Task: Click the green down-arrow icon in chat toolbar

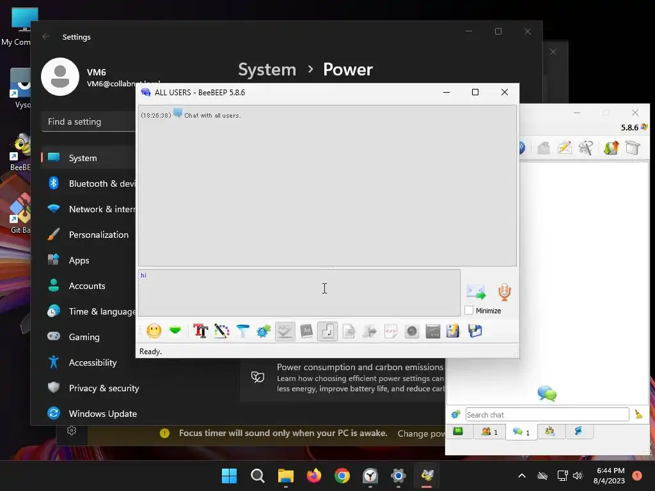Action: pos(175,331)
